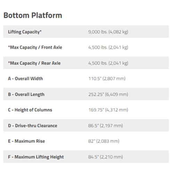The width and height of the screenshot is (174, 174).
Task: Select the Max Capacity / Rear Axle label
Action: coord(34,63)
